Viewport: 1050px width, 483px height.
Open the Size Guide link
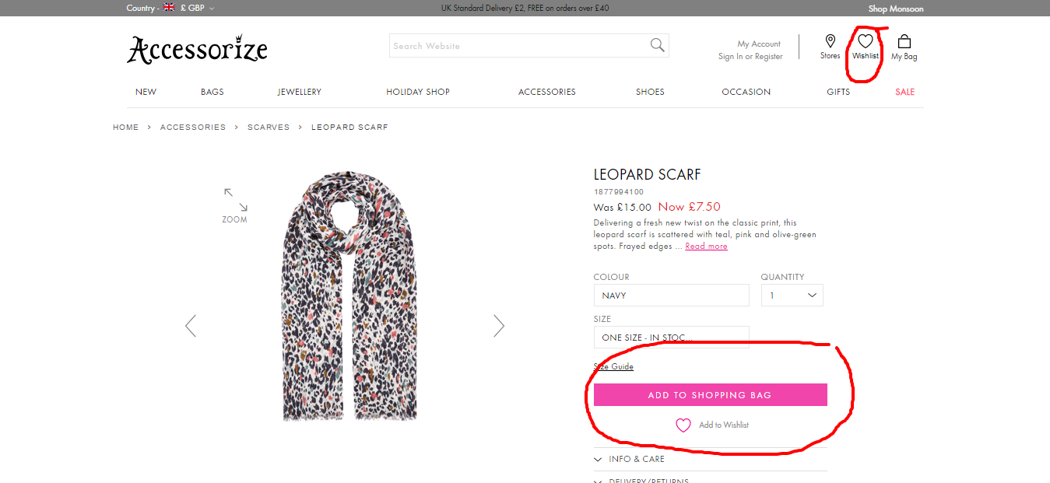click(x=613, y=367)
